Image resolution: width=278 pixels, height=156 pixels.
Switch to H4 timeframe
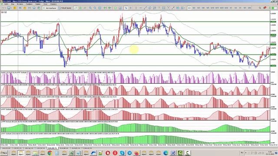coord(235,8)
